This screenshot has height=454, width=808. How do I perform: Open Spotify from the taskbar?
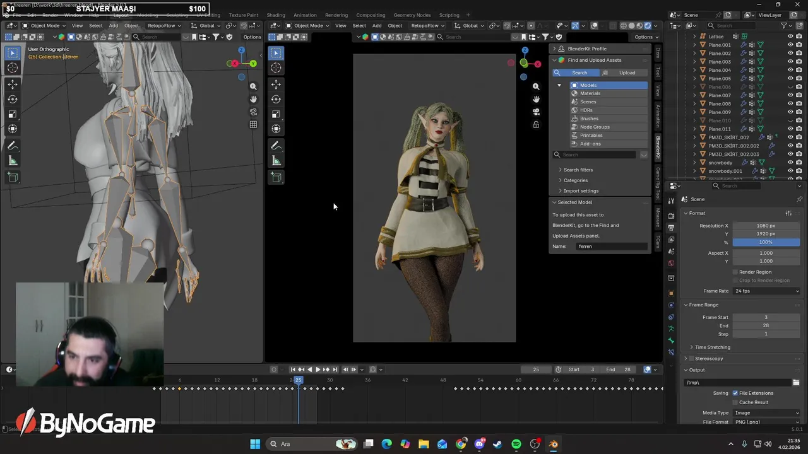(516, 444)
